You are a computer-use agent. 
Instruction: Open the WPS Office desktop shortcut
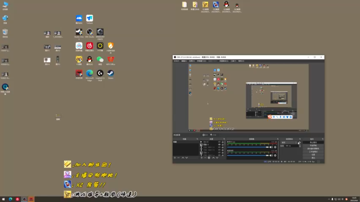tap(110, 61)
